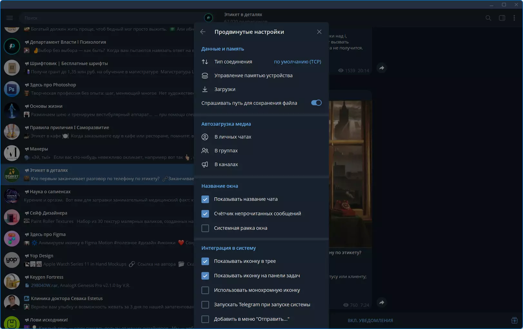
Task: Click 'ВКЛ. УВЕДОМЛЕНИЯ' button
Action: 370,321
